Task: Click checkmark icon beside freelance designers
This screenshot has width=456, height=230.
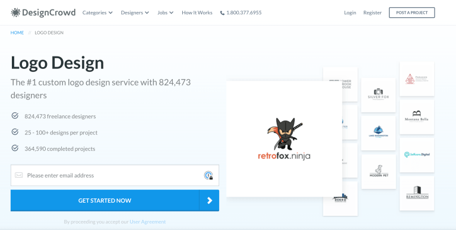Action: pyautogui.click(x=15, y=116)
